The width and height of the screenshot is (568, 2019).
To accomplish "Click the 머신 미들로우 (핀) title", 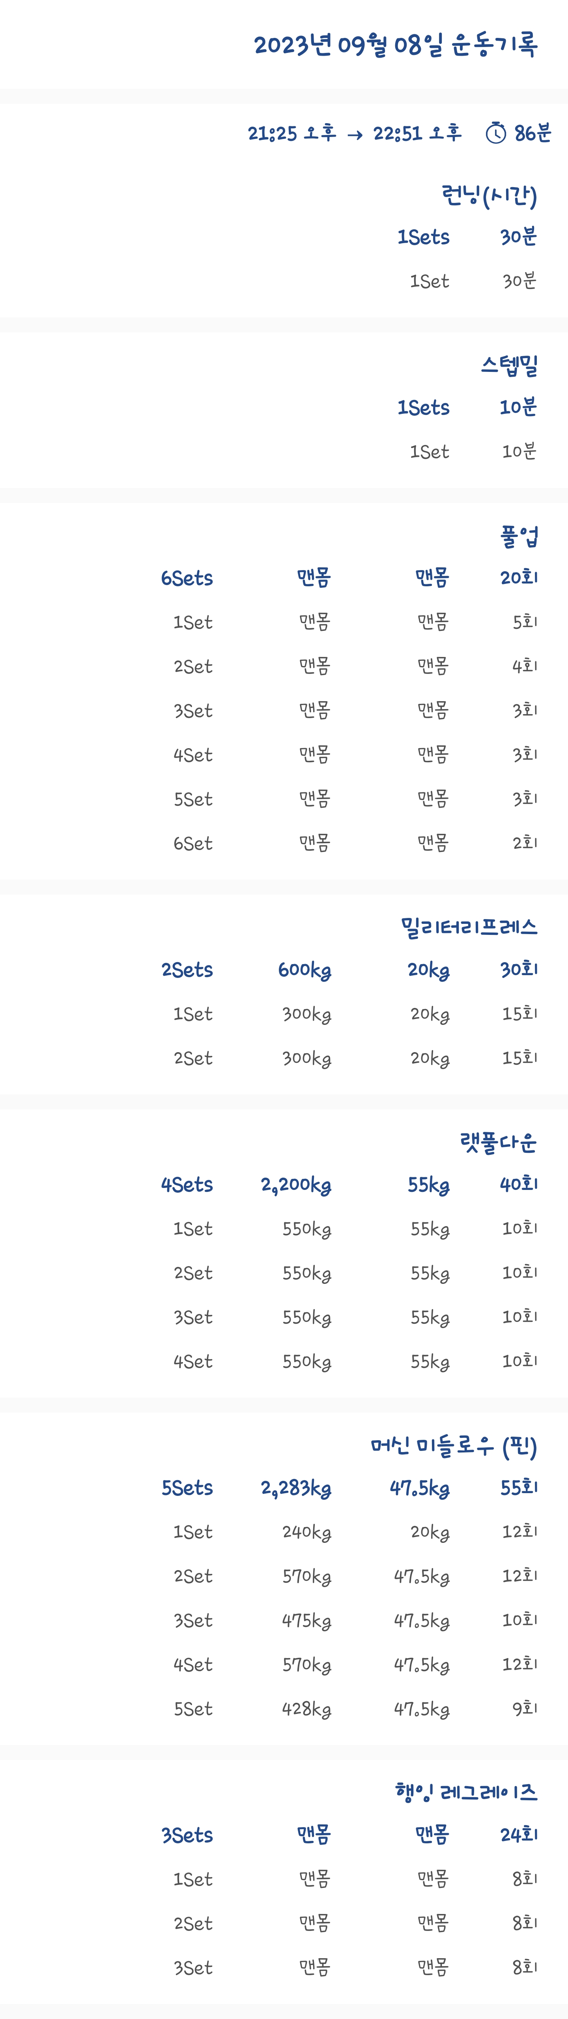I will pos(454,1445).
